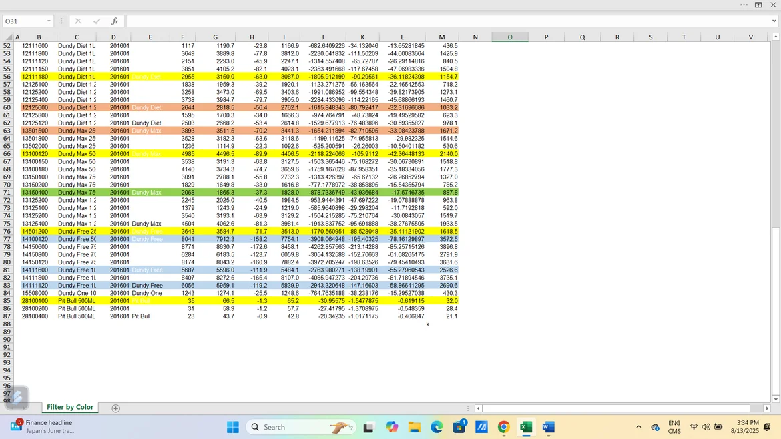Switch to Word in the taskbar
This screenshot has height=439, width=781.
click(549, 427)
